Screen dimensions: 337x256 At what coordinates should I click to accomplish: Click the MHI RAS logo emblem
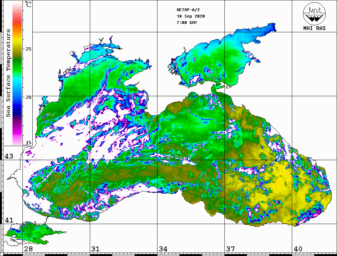pos(314,13)
